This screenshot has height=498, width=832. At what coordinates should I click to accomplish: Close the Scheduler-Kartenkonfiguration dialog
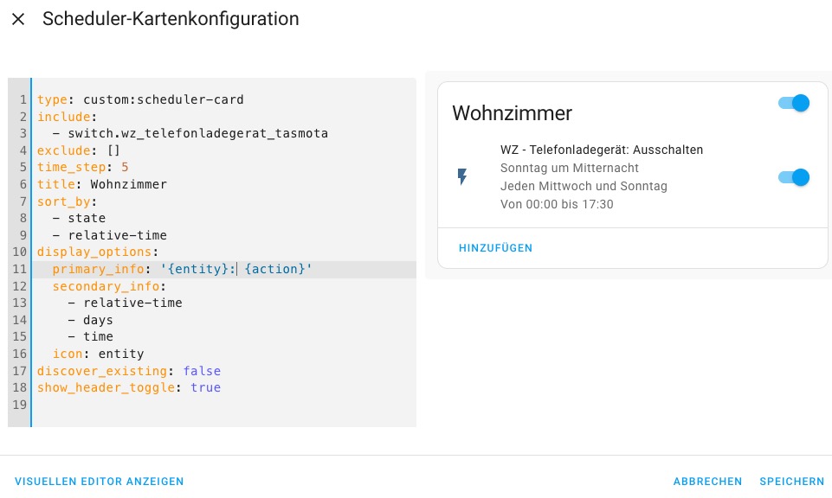click(x=18, y=19)
